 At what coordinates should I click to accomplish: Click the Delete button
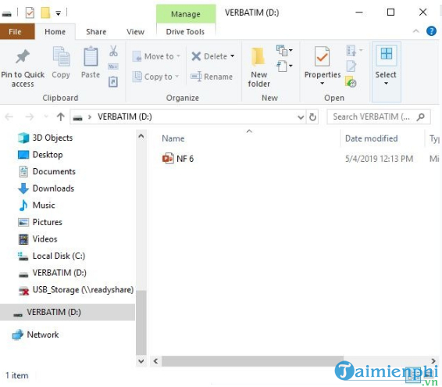[x=209, y=56]
